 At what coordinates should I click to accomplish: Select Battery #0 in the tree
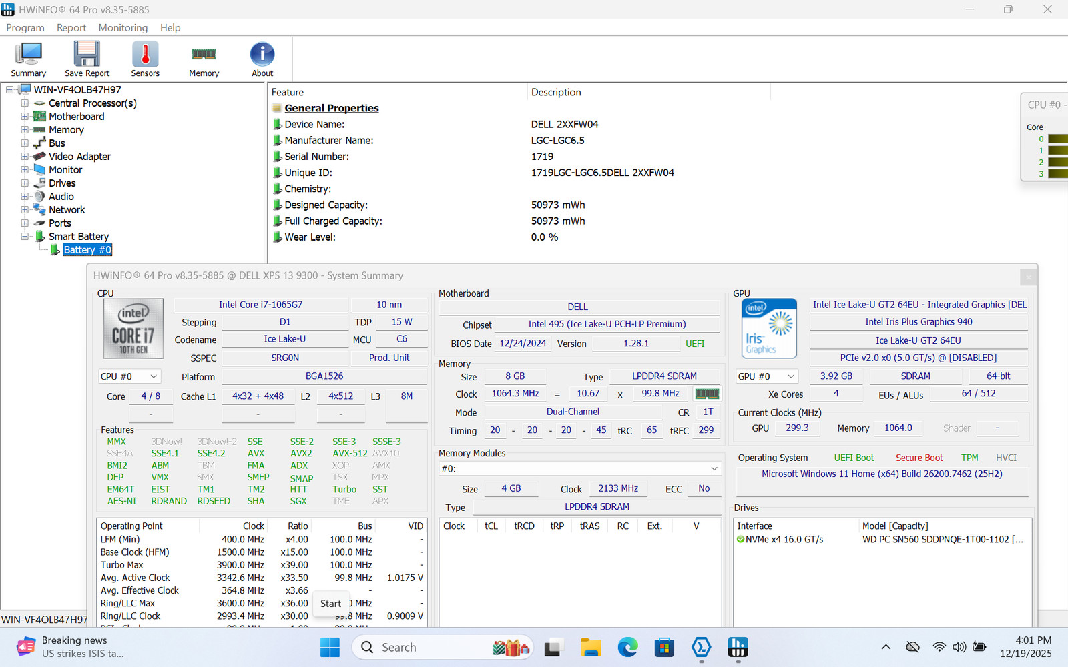(x=87, y=249)
